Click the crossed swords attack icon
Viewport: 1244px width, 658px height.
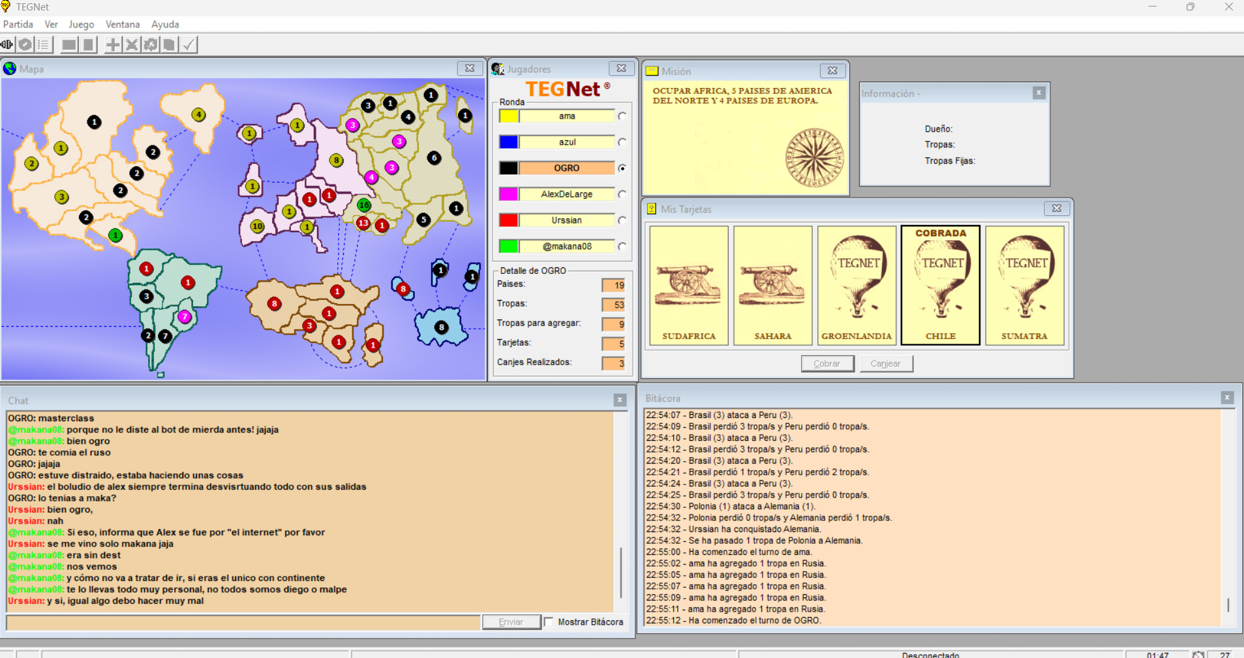(132, 44)
